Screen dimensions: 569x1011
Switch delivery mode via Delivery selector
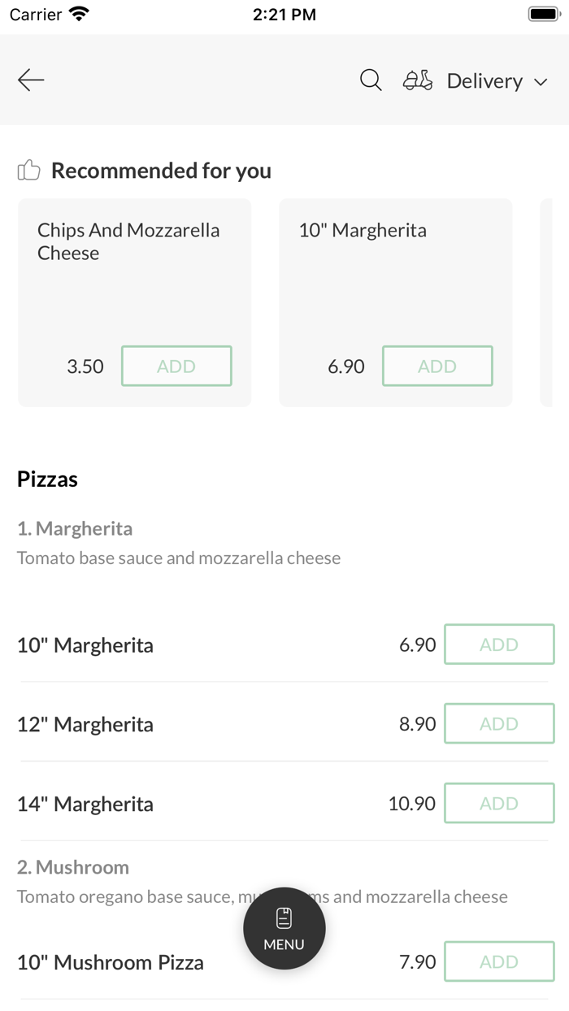coord(484,80)
